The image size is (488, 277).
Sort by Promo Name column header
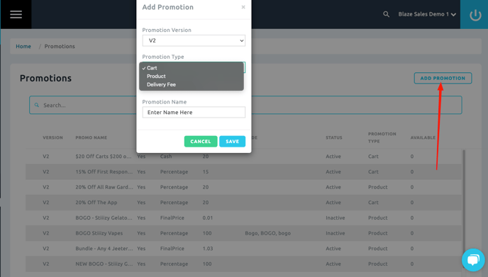tap(91, 137)
